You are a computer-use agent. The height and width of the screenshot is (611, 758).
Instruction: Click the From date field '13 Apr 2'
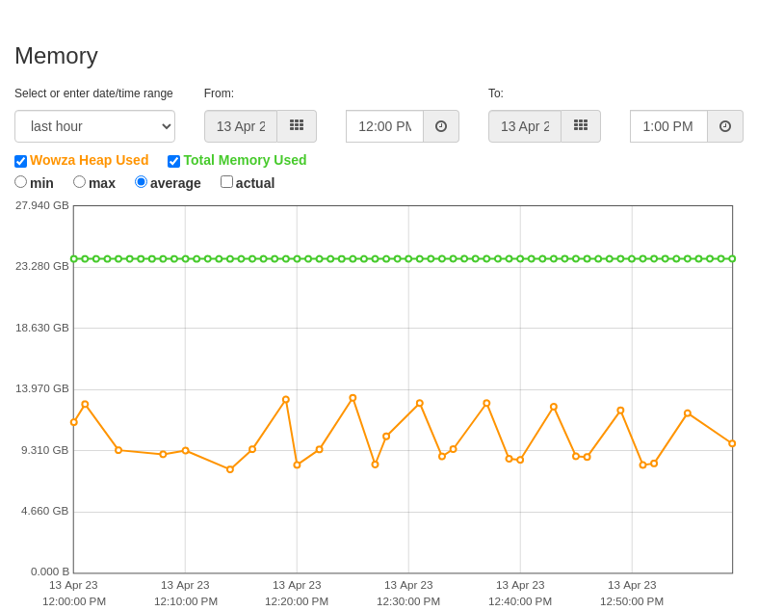pos(241,126)
